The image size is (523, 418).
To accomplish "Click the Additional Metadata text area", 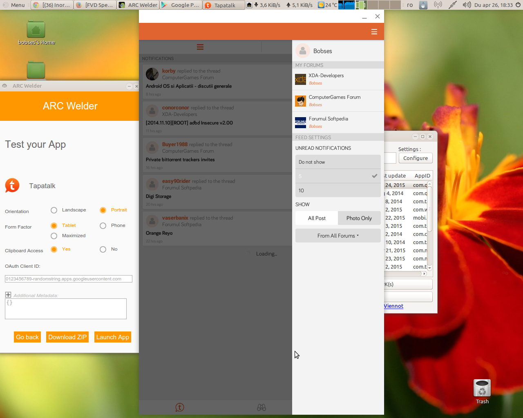I will tap(66, 309).
